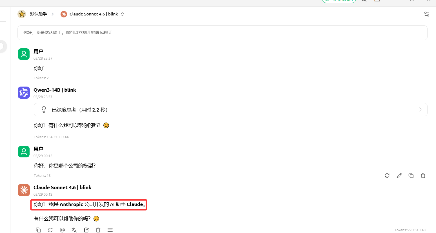Image resolution: width=436 pixels, height=233 pixels.
Task: Click the 03/29 00:12 timestamp under Claude Sonnet 4.6
Action: click(43, 194)
